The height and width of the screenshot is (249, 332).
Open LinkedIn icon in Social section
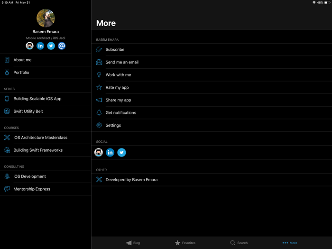(110, 152)
